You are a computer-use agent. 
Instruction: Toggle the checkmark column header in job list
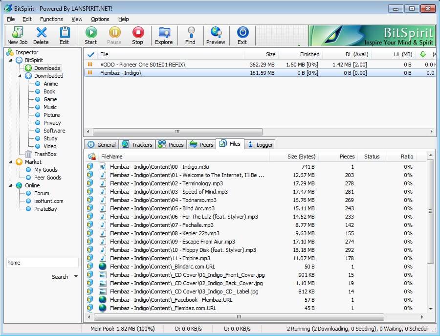coord(90,54)
